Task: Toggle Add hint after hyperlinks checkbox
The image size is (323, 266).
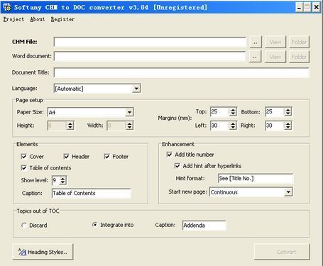Action: pyautogui.click(x=177, y=166)
